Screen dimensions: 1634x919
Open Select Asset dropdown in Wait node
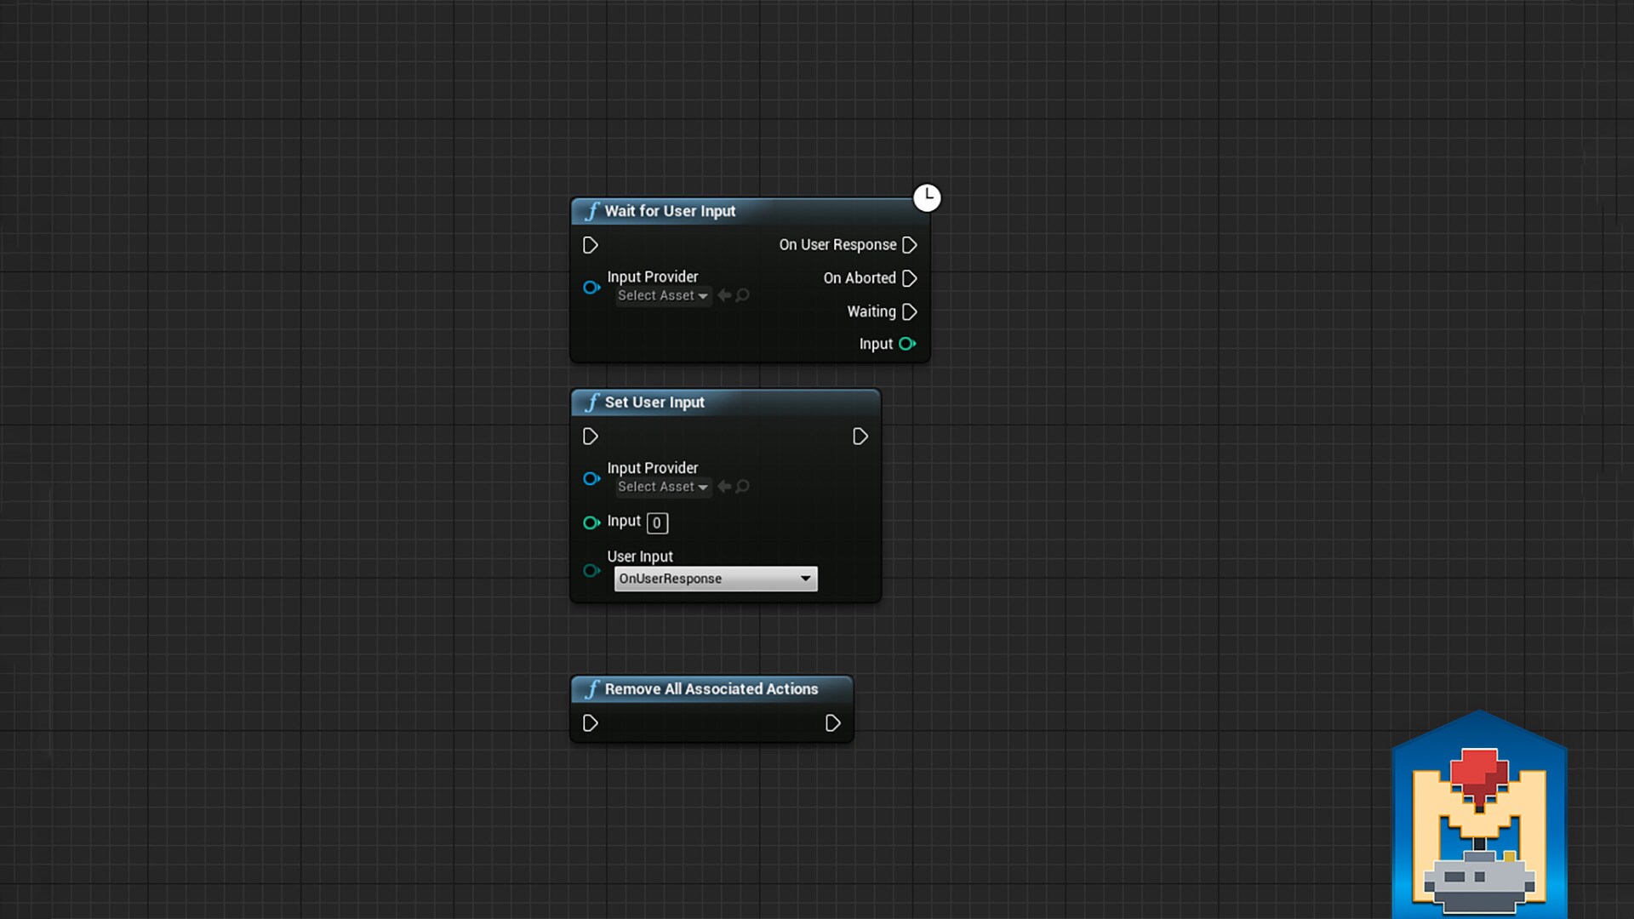click(x=662, y=295)
